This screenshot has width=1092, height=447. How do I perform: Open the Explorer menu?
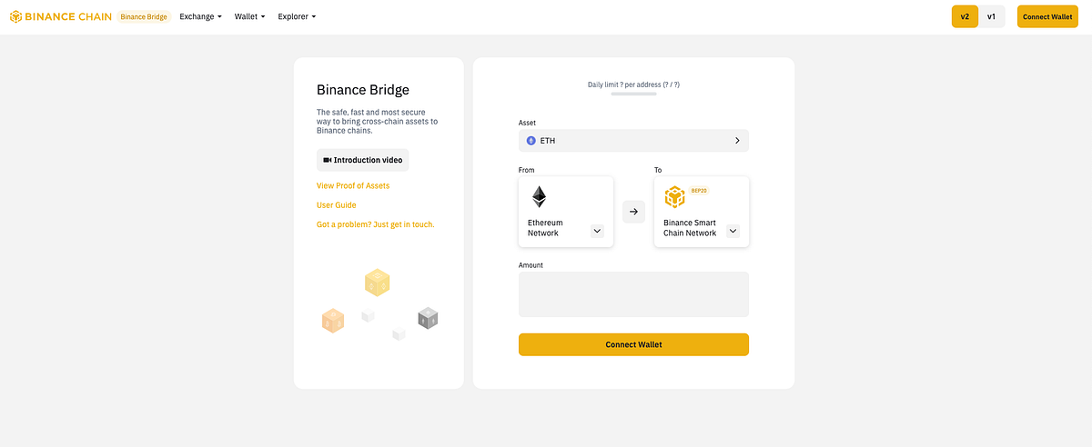(297, 16)
